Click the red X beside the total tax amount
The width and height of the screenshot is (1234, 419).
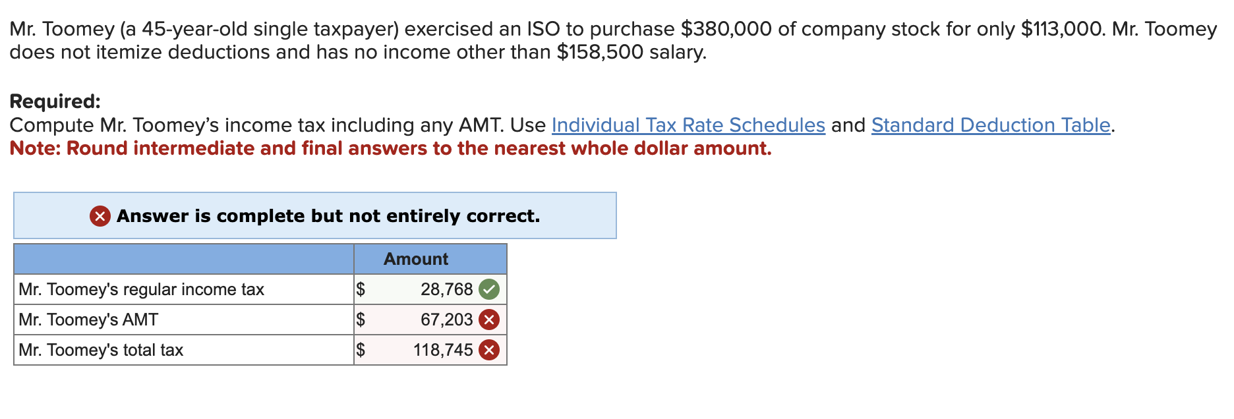(491, 350)
